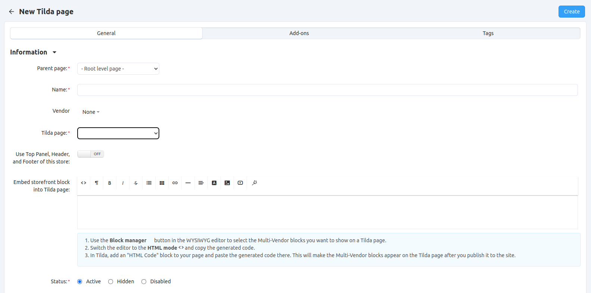The height and width of the screenshot is (293, 591).
Task: Open the font color tool in the editor
Action: click(x=214, y=183)
